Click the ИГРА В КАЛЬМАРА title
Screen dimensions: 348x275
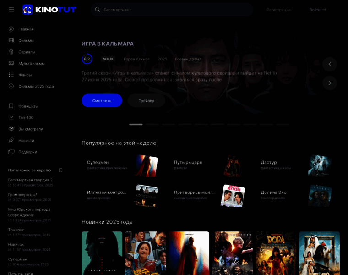pyautogui.click(x=108, y=44)
